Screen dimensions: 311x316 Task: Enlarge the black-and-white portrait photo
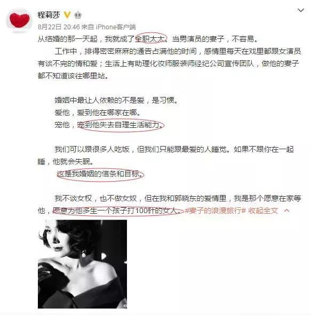pyautogui.click(x=82, y=264)
